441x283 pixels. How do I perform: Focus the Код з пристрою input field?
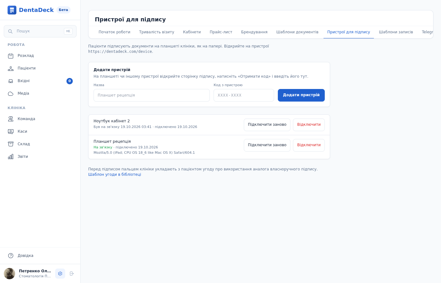point(244,95)
